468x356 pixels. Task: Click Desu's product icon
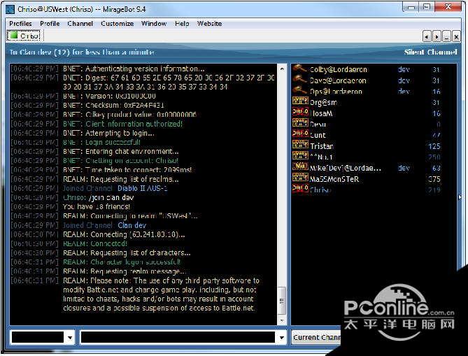(300, 122)
